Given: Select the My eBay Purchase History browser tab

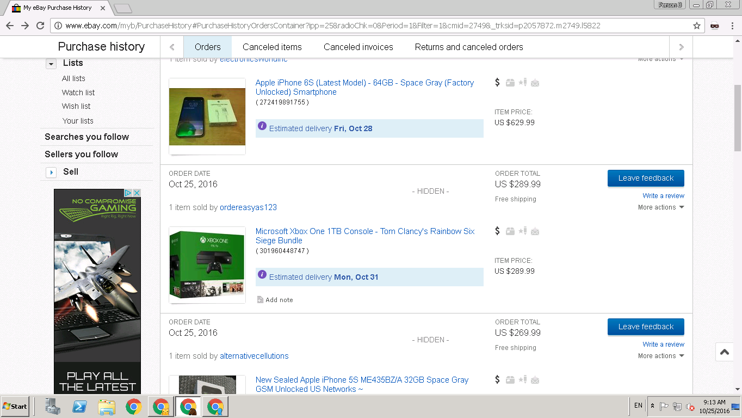Looking at the screenshot, I should pos(57,8).
